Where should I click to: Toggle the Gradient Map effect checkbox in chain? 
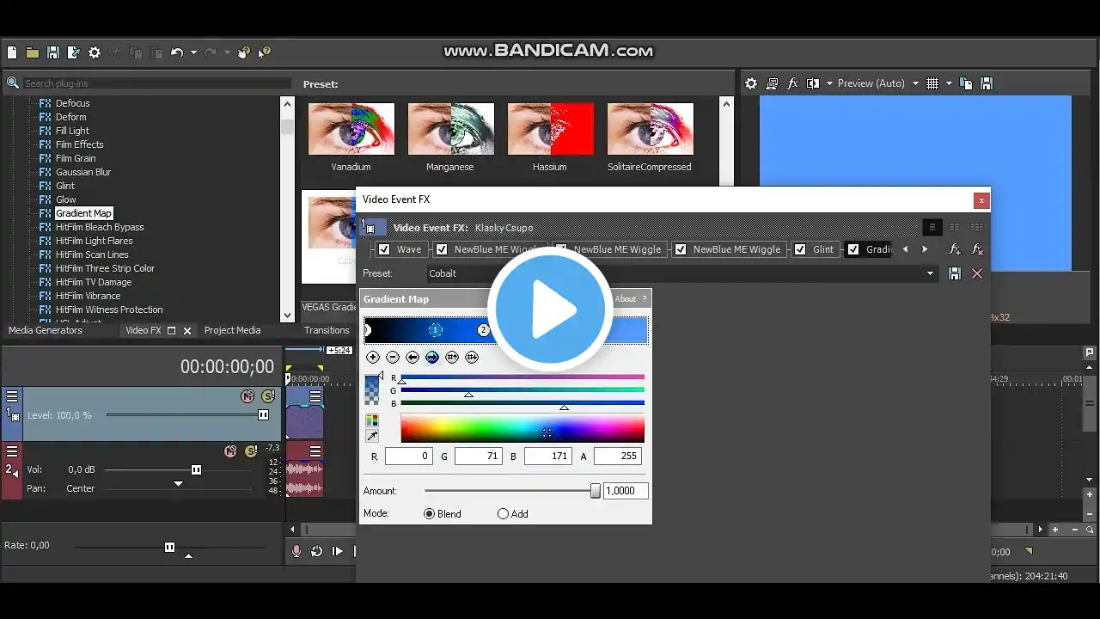(x=853, y=249)
